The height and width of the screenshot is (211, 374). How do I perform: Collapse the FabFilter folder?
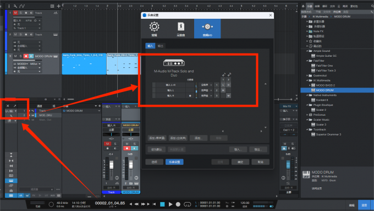[x=307, y=61]
